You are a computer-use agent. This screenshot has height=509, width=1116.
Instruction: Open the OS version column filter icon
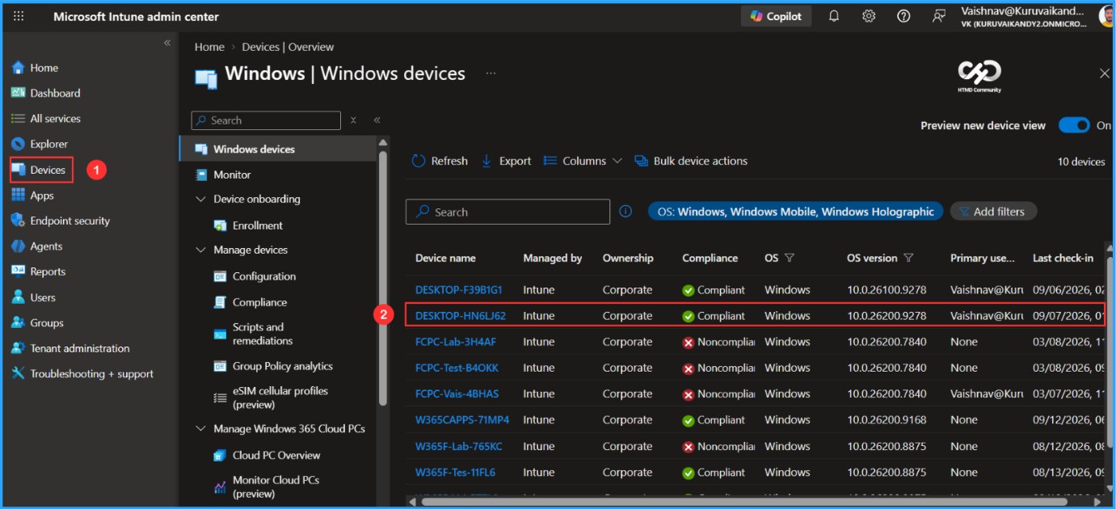click(908, 259)
